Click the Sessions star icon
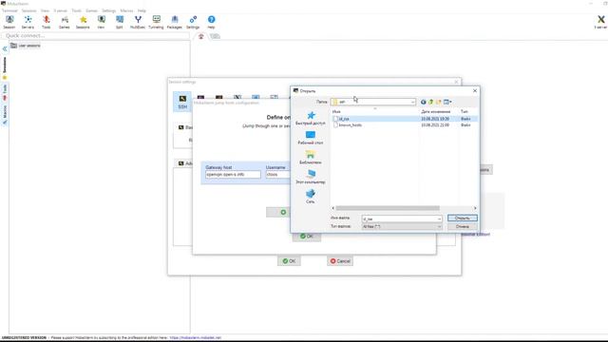Screen dimensions: 608x342 pyautogui.click(x=83, y=22)
